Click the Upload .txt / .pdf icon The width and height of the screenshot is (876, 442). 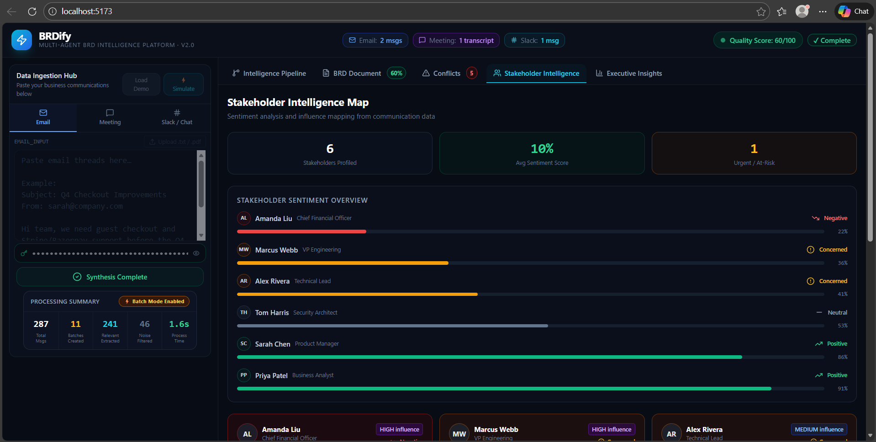point(152,142)
